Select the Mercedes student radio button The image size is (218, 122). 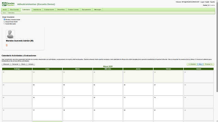coord(4,24)
